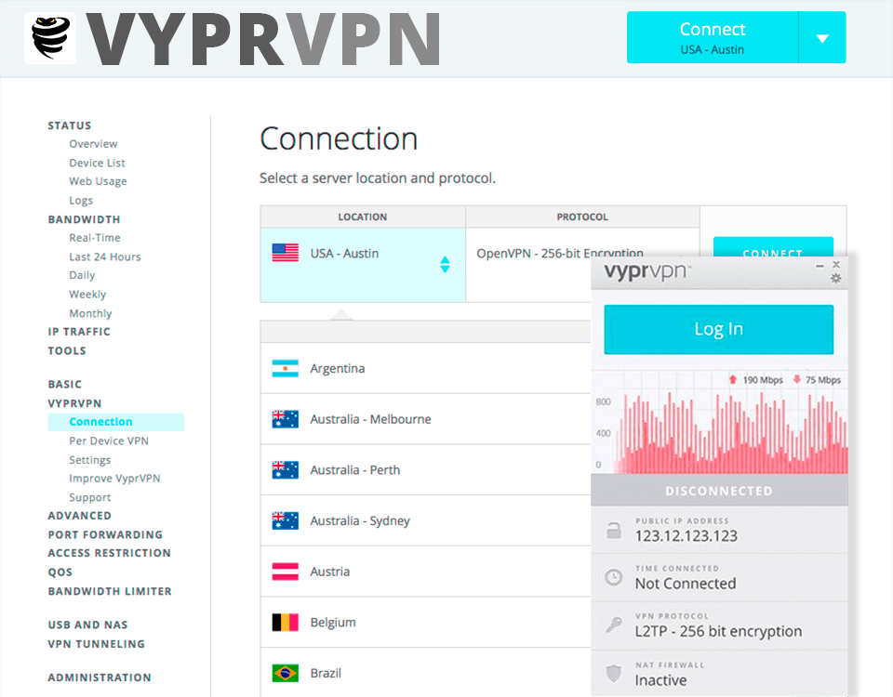Open the Overview status page

(93, 144)
